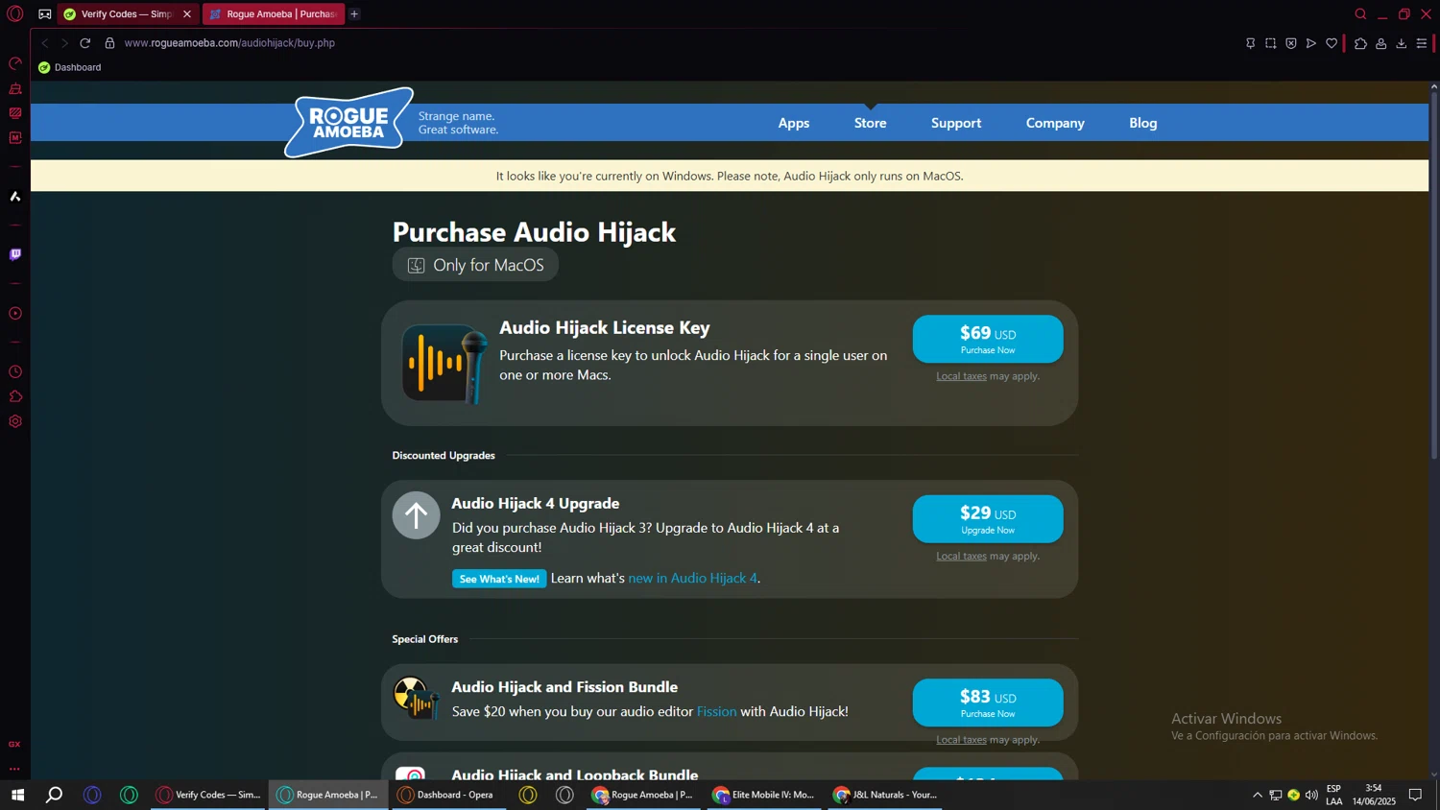Viewport: 1440px width, 810px height.
Task: Open the Support menu item
Action: pos(956,123)
